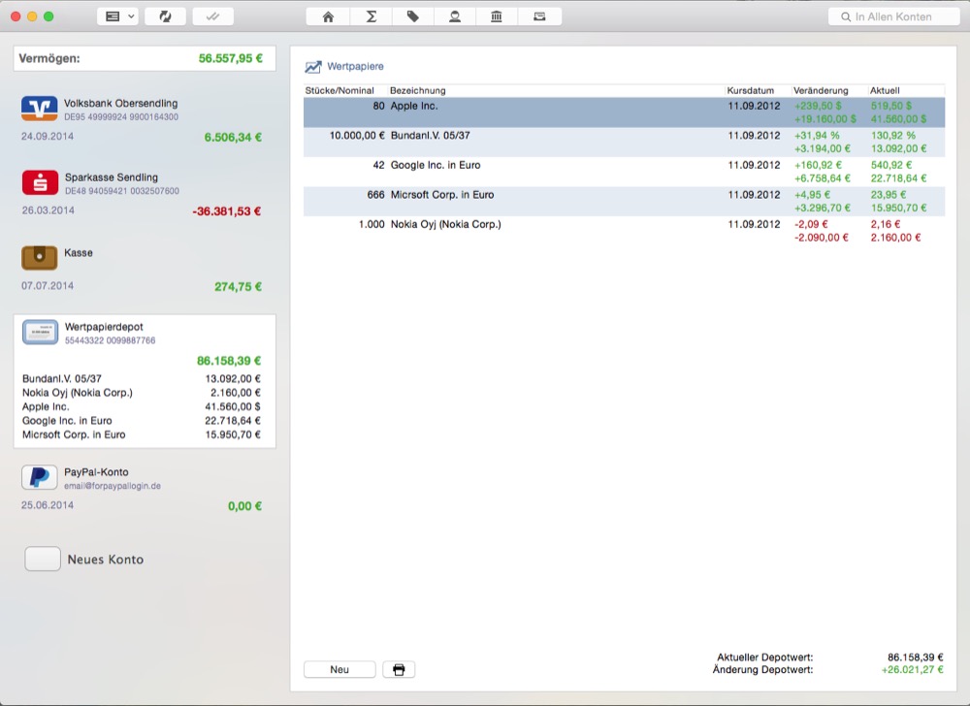Open the home overview icon
The image size is (970, 706).
[328, 16]
